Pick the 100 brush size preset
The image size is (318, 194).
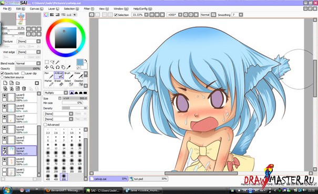[72, 161]
